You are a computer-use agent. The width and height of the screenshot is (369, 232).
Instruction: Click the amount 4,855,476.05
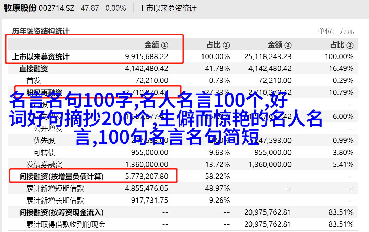coord(147,189)
